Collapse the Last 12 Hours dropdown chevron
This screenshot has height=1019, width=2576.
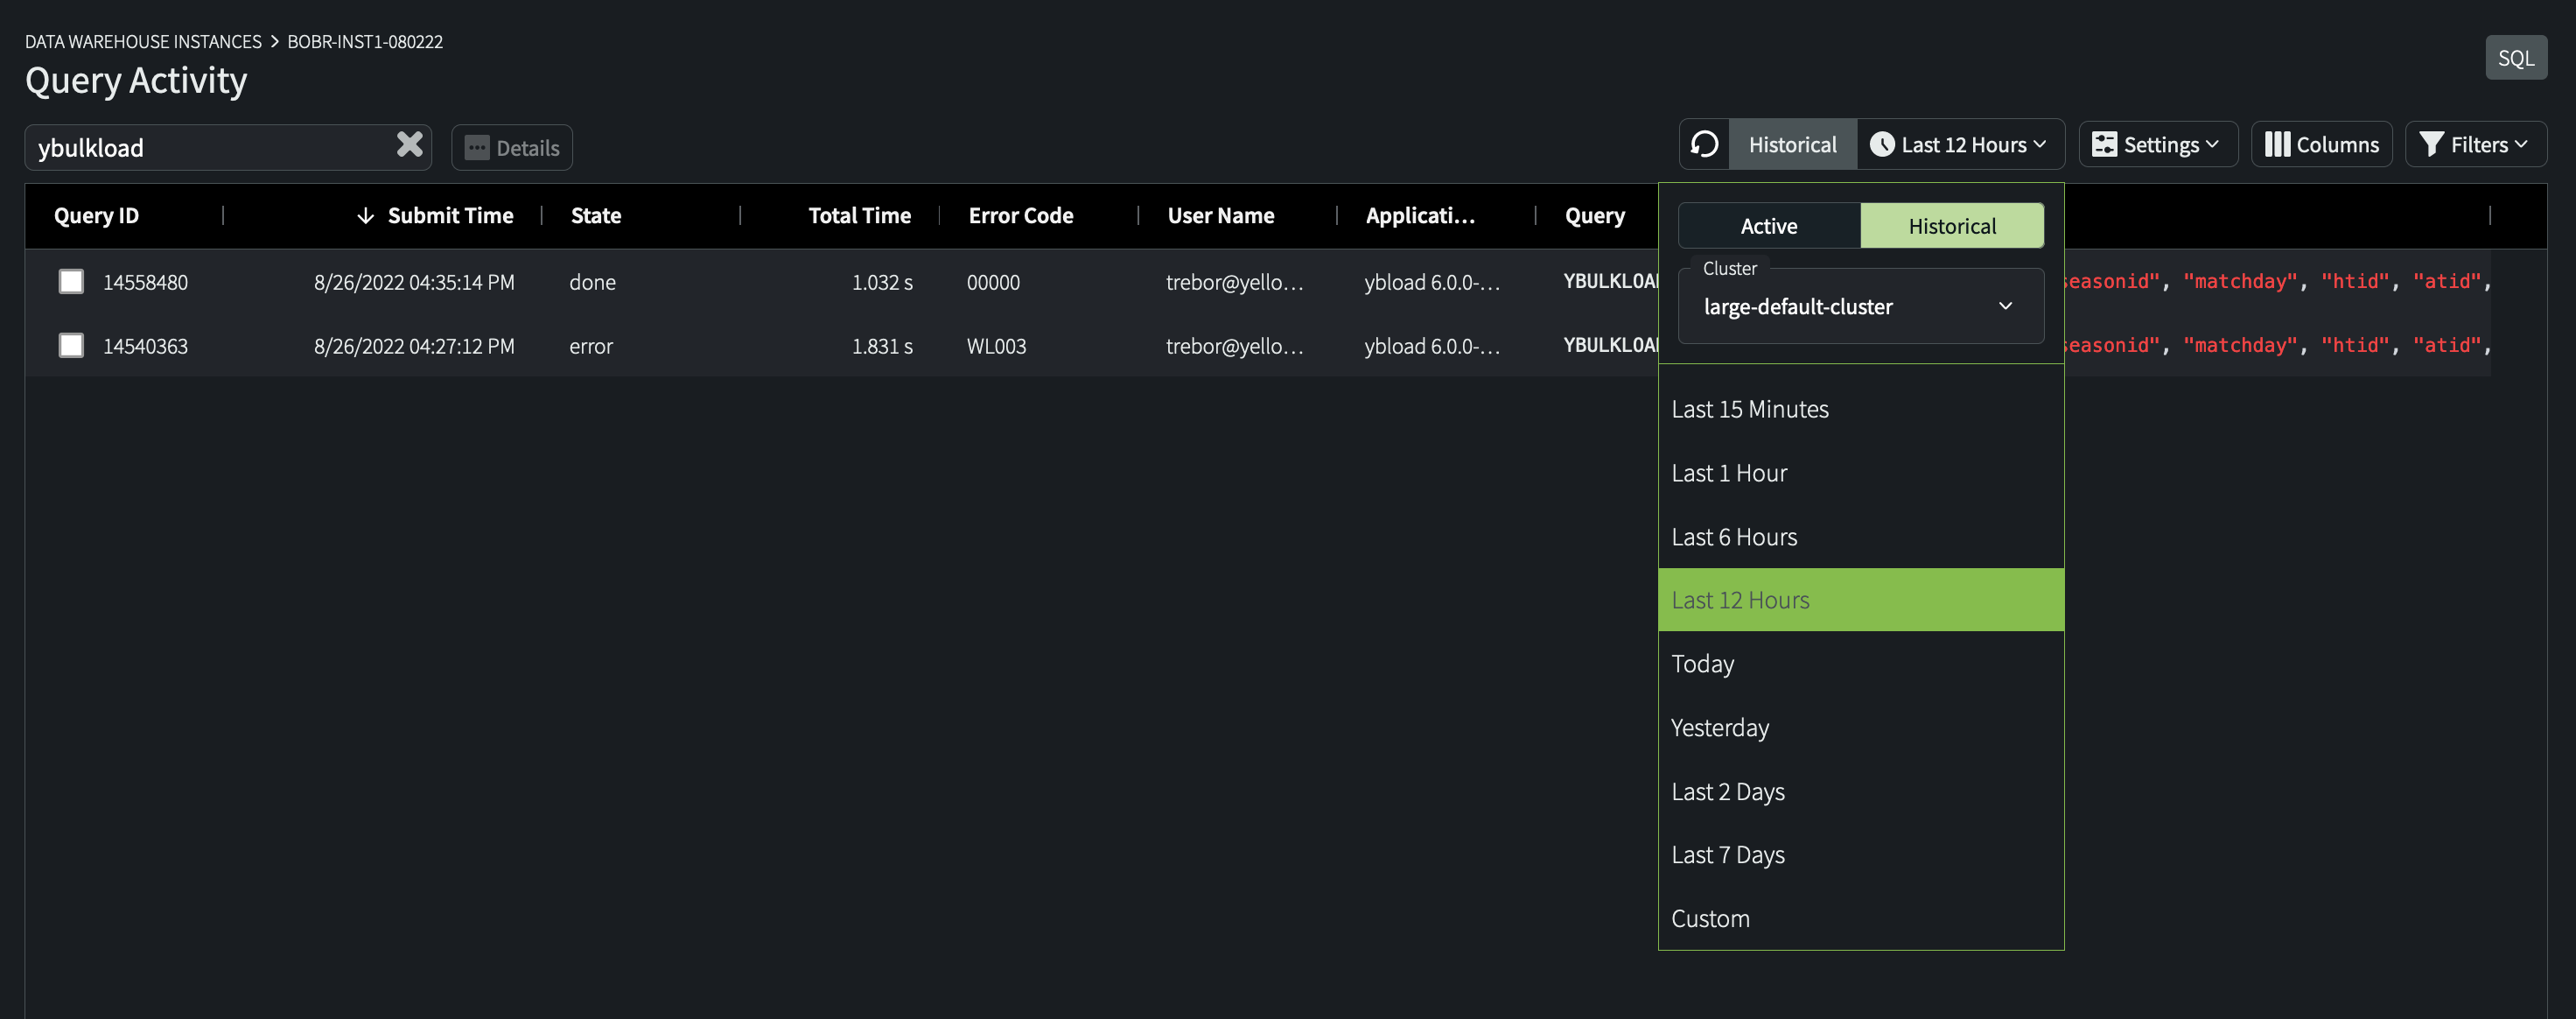coord(2040,144)
